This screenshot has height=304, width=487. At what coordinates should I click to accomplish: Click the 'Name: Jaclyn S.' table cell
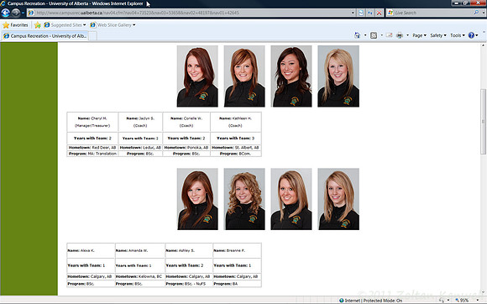click(140, 122)
